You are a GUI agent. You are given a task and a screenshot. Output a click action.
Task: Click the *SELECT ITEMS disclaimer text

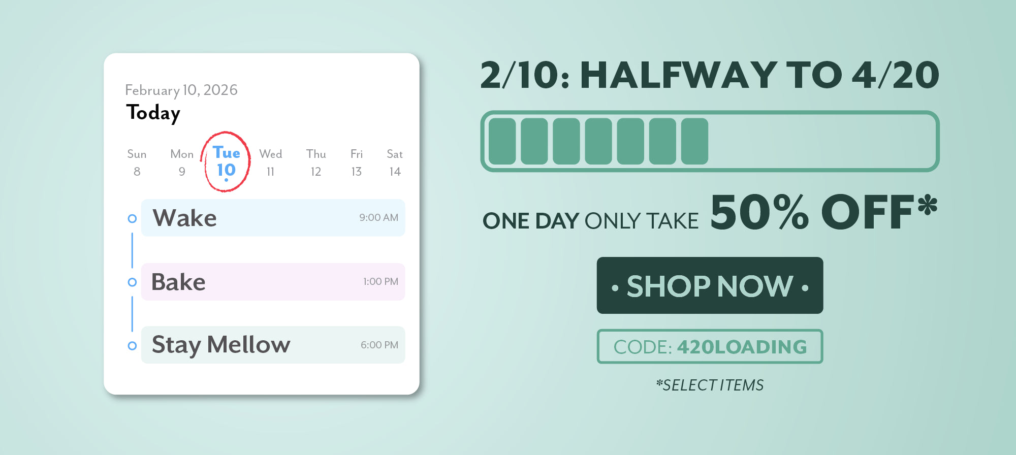click(710, 385)
